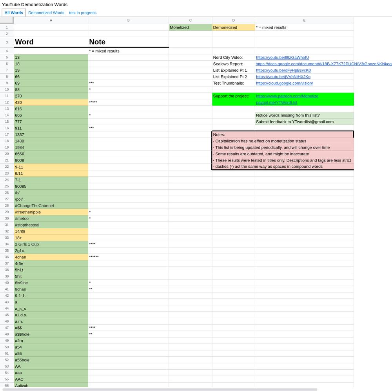Screen dimensions: 392x392
Task: Click the yellow Demonetized legend cell
Action: coord(234,27)
